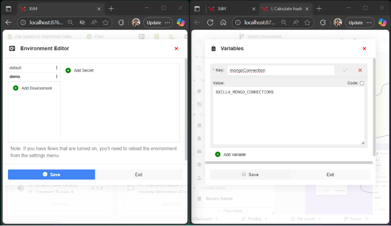391x226 pixels.
Task: Exit the Variables dialog
Action: pyautogui.click(x=330, y=175)
